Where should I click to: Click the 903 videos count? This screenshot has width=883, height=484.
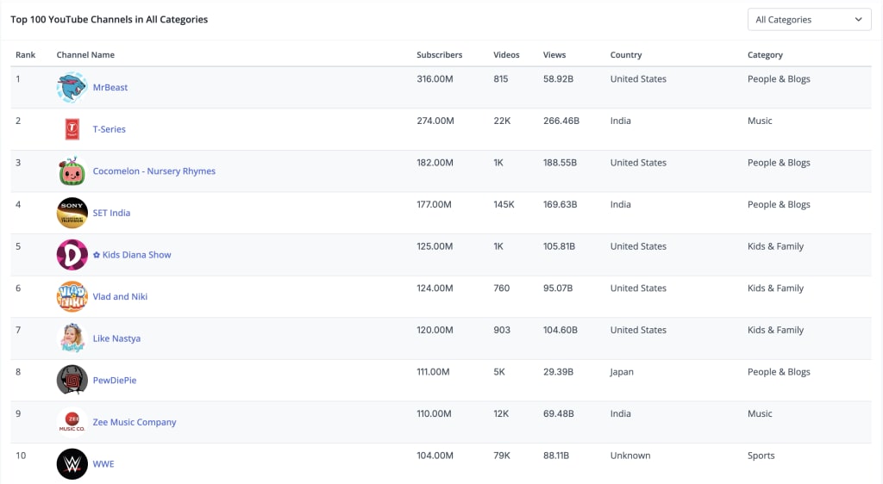(502, 330)
